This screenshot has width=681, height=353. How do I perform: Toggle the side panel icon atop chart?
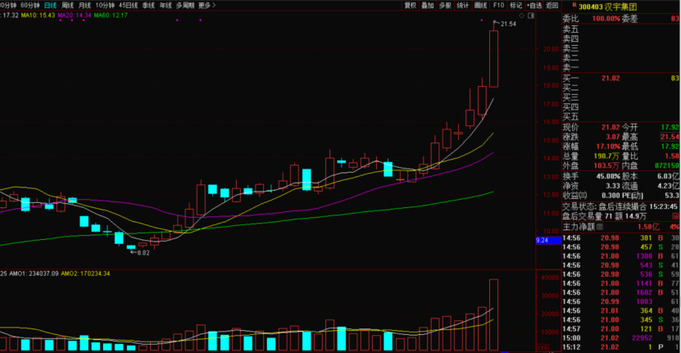531,16
